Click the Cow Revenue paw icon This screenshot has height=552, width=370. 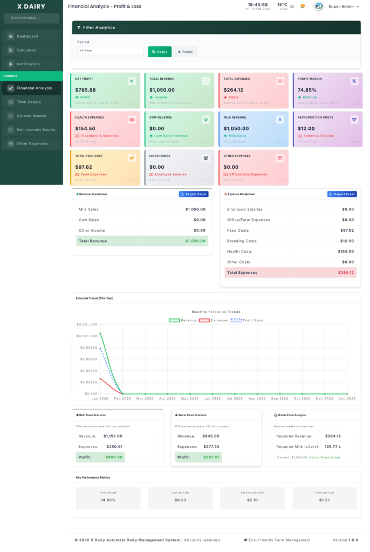(x=205, y=120)
